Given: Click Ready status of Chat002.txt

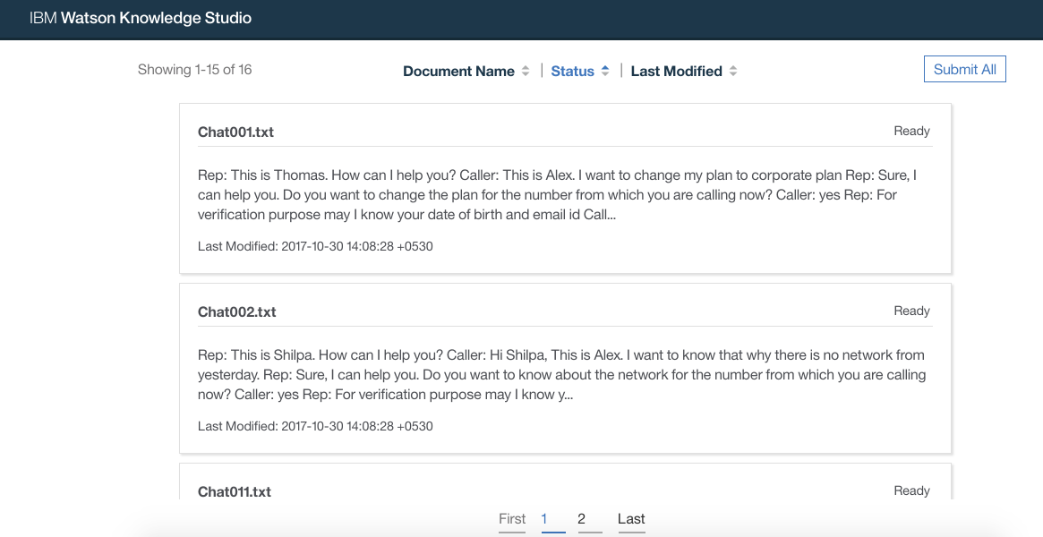Looking at the screenshot, I should (911, 311).
